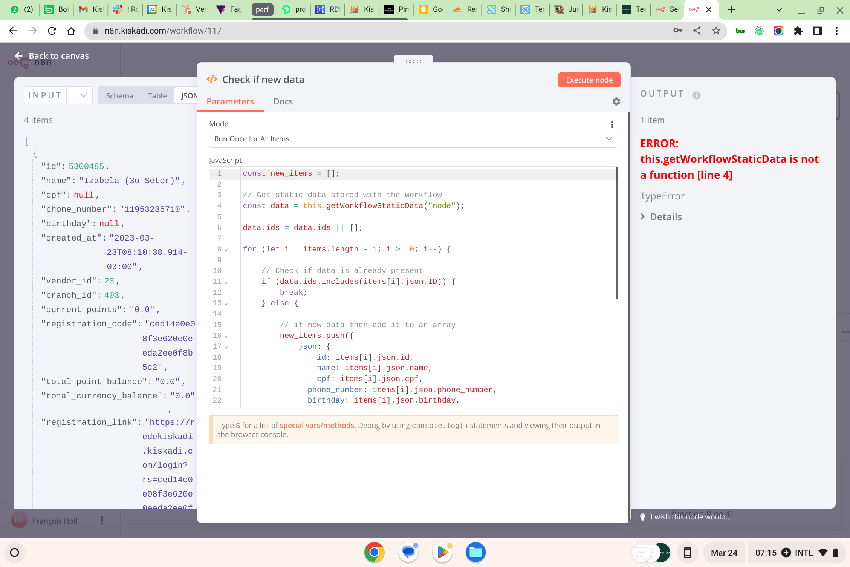Open the Mode dropdown
850x567 pixels.
(x=413, y=139)
